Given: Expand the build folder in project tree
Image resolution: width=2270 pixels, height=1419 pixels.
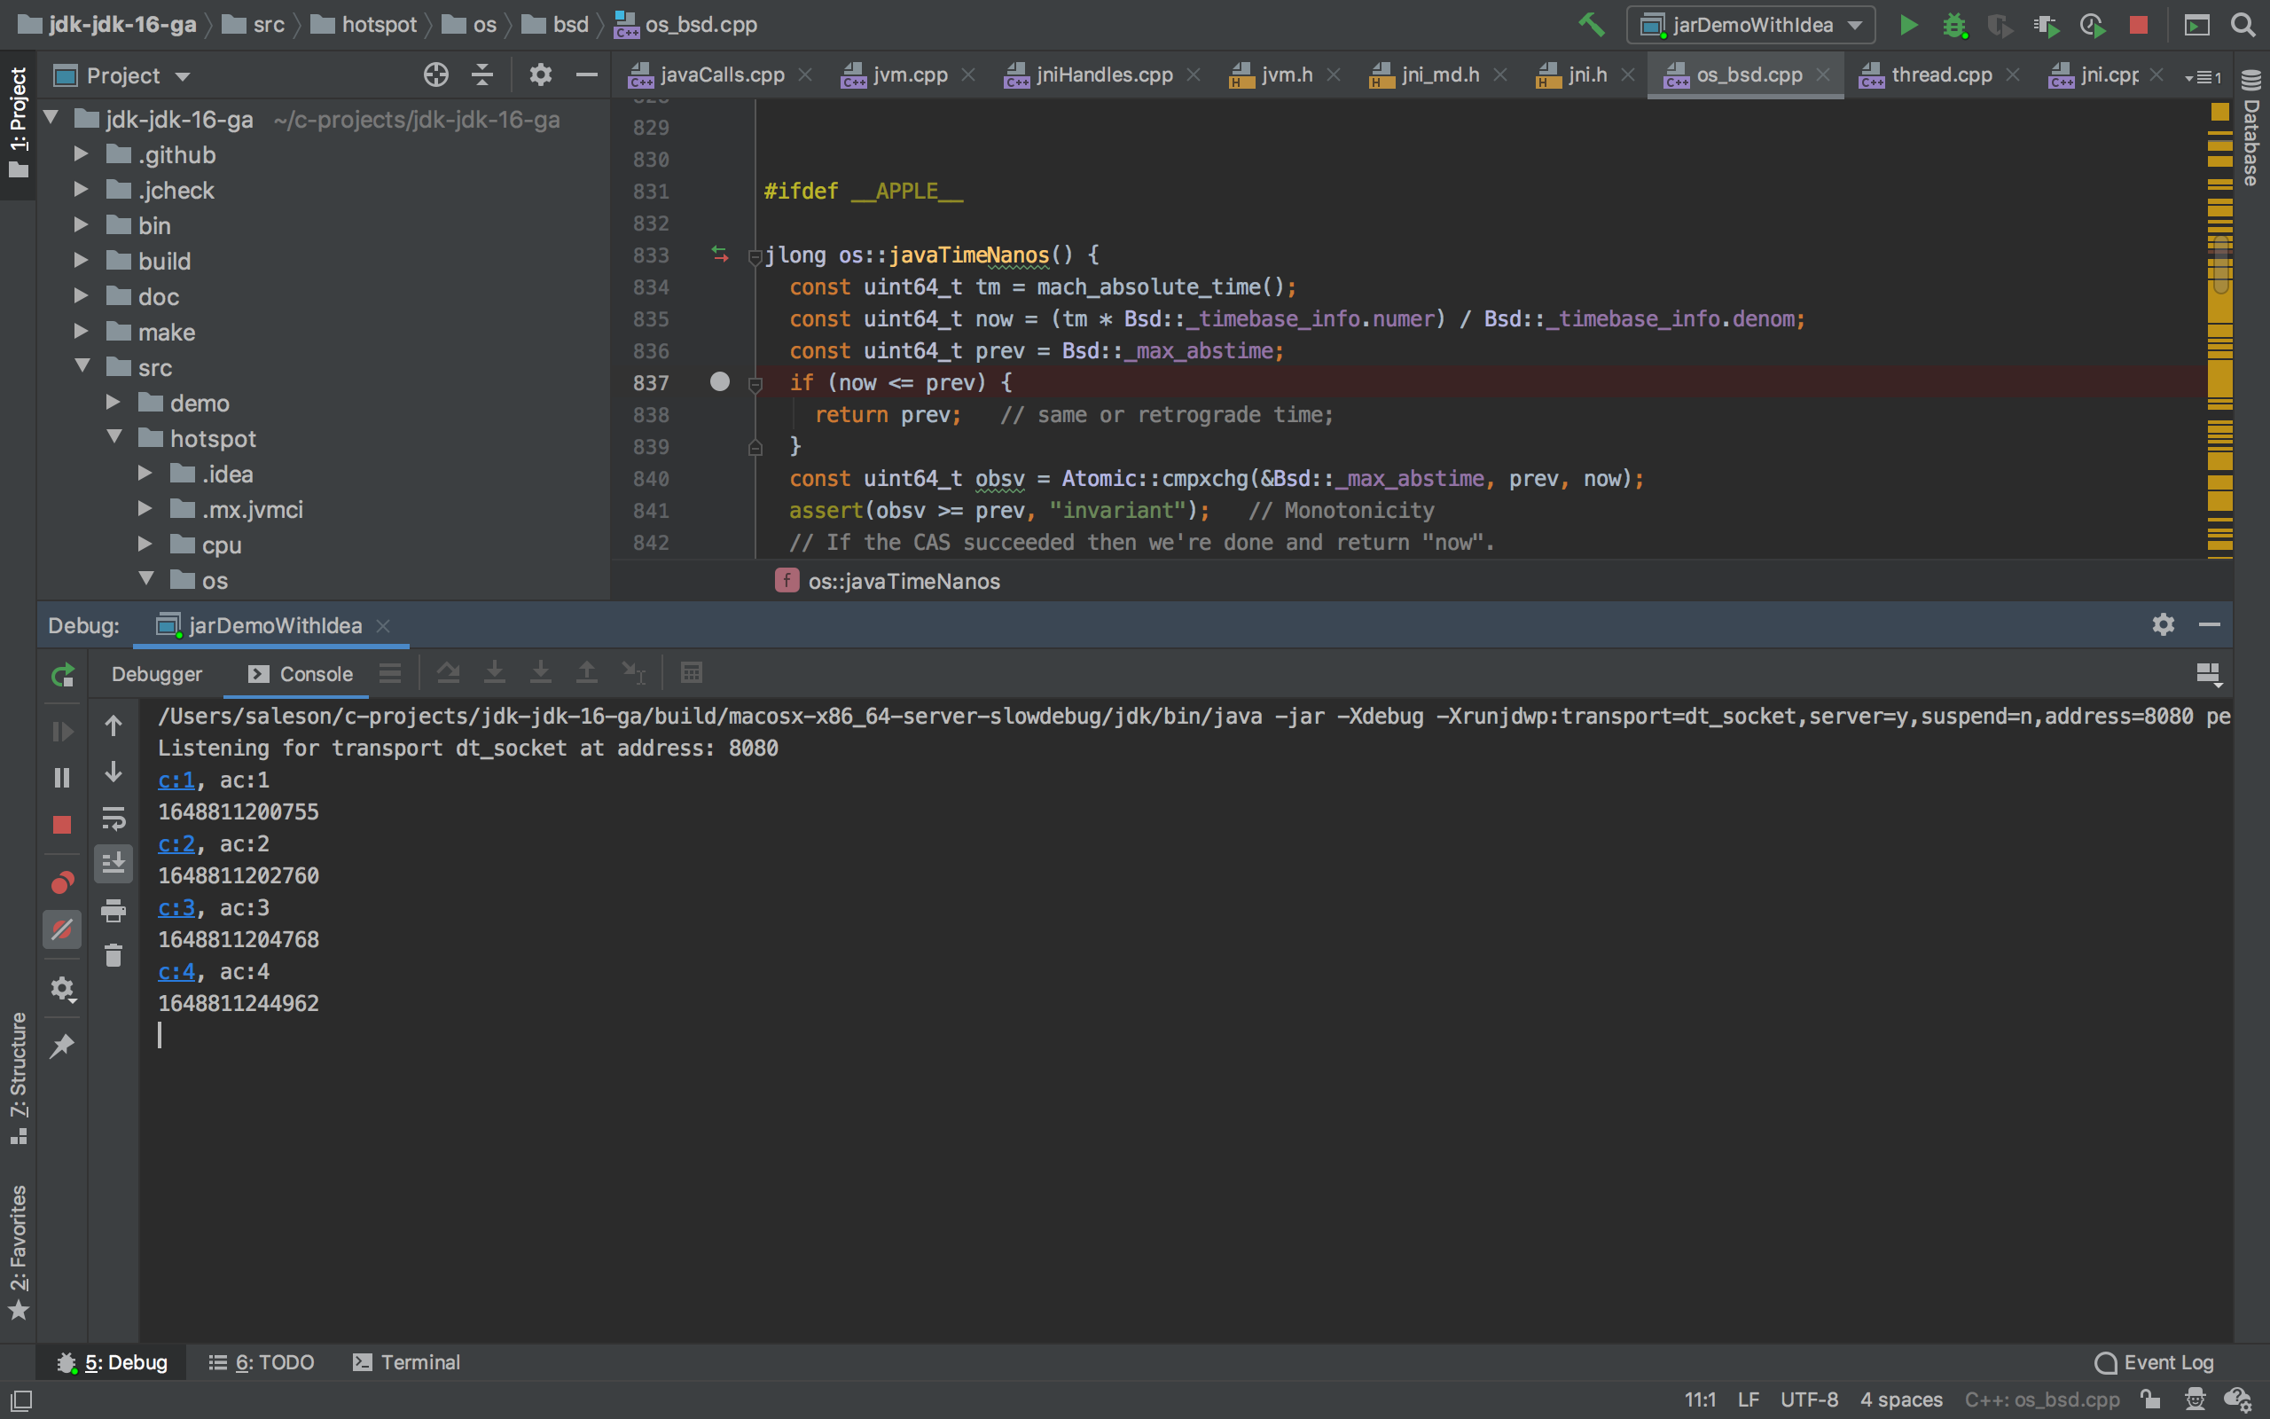Looking at the screenshot, I should click(82, 260).
